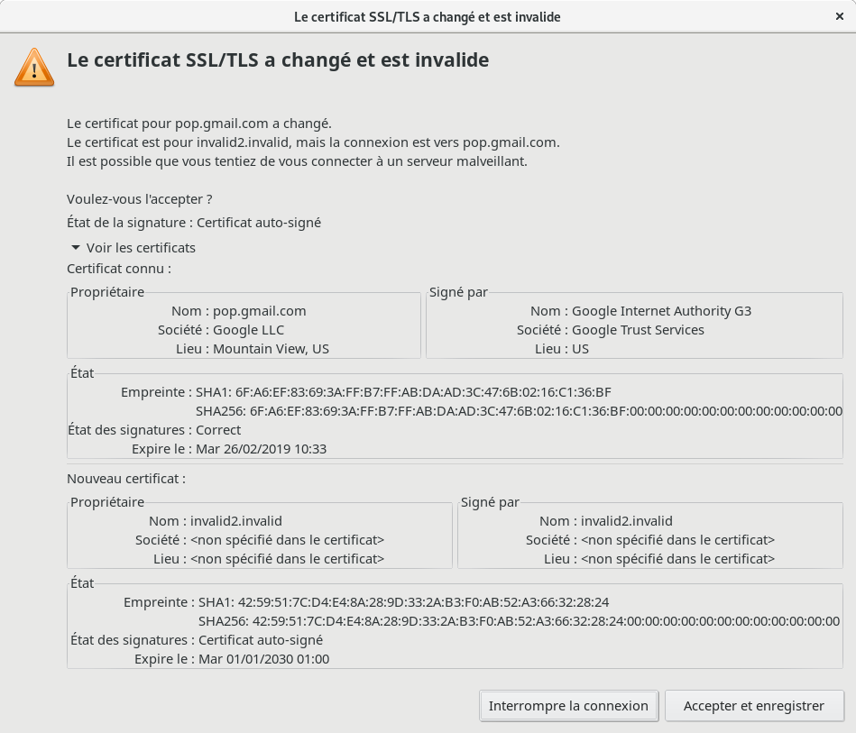Click 'Mountain View, US' location value

pos(271,349)
